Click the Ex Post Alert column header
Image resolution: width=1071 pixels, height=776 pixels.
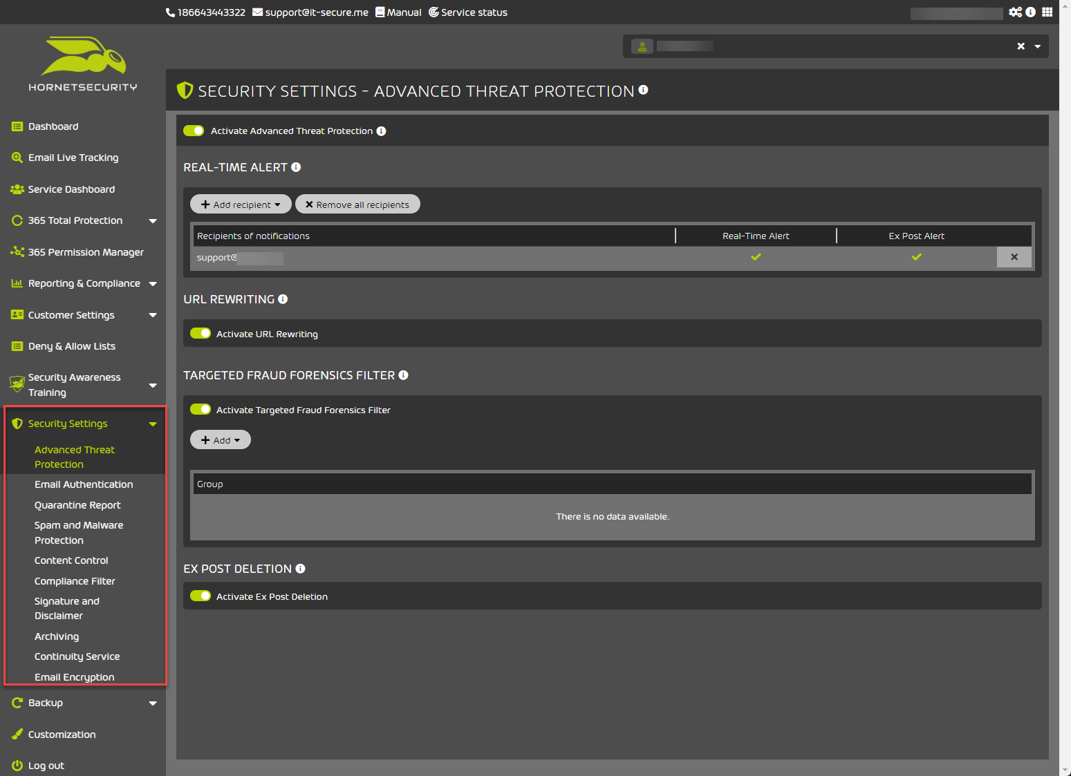coord(916,236)
